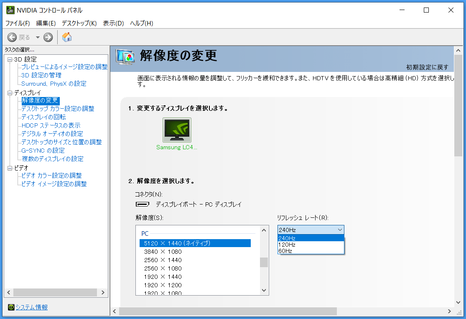Click main panel horizontal scroll left arrow
Image resolution: width=466 pixels, height=319 pixels.
[115, 311]
